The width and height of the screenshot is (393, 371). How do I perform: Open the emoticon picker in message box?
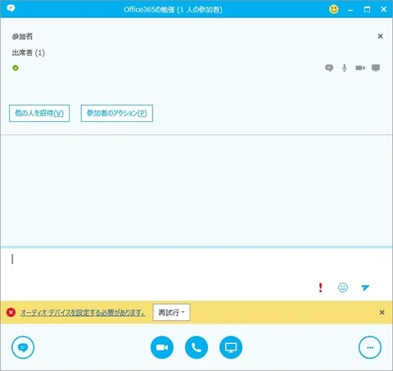pos(343,287)
